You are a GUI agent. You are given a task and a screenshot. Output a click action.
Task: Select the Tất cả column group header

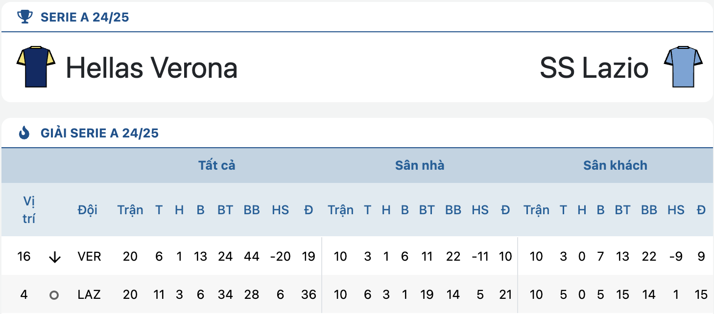pos(217,165)
